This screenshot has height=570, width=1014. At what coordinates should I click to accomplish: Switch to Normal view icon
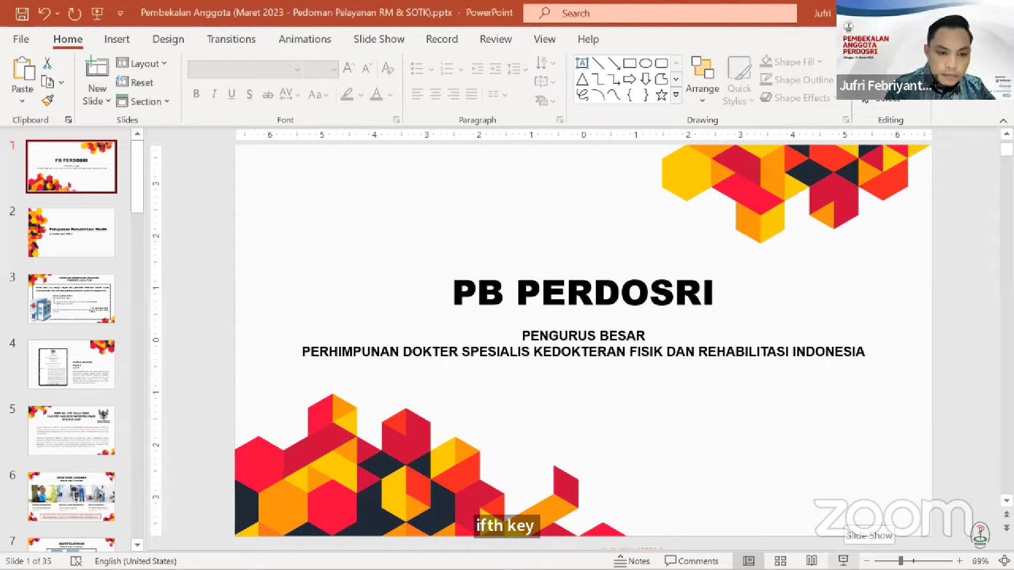point(748,560)
